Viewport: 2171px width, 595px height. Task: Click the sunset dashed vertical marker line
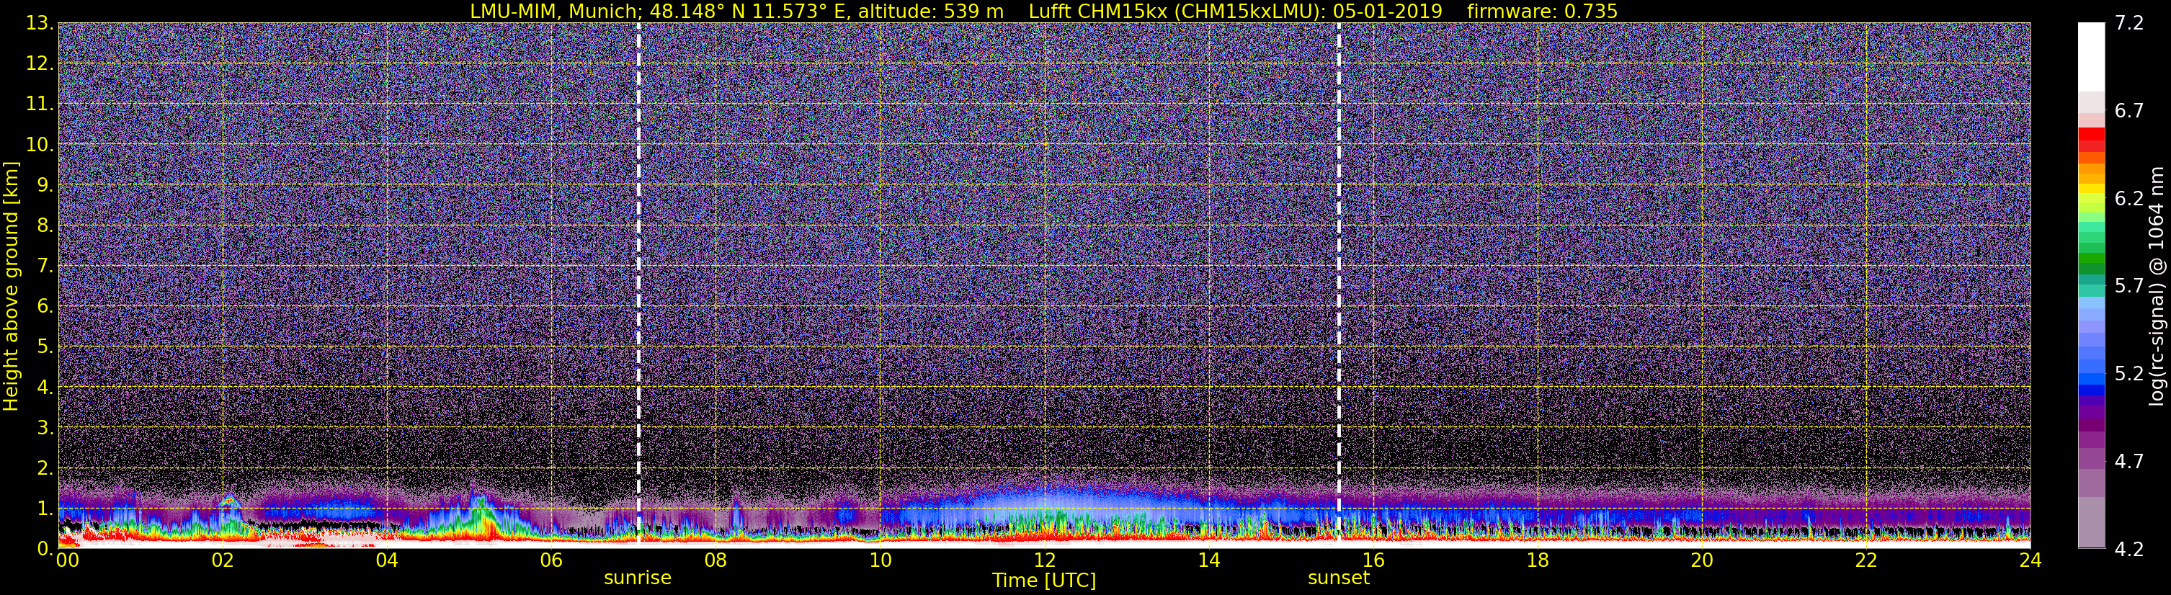coord(1339,285)
